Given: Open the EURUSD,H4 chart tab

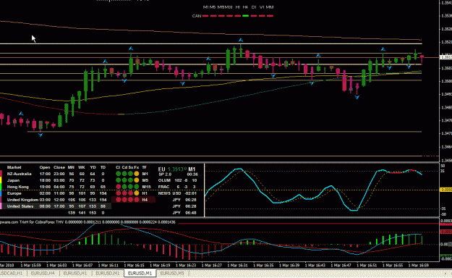Looking at the screenshot, I should [x=43, y=273].
